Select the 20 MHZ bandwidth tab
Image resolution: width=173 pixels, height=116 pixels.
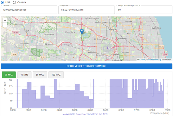pyautogui.click(x=9, y=75)
